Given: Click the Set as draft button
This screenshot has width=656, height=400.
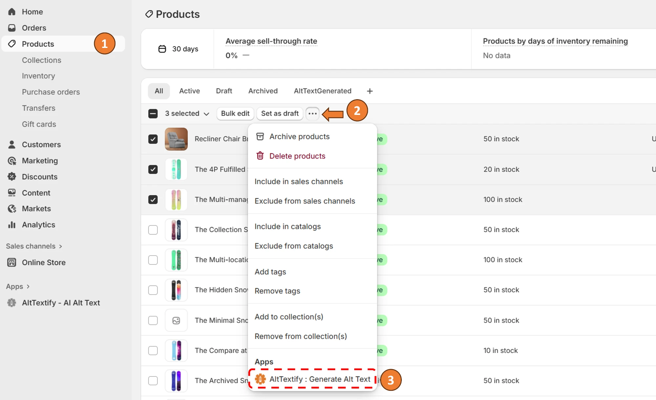Looking at the screenshot, I should point(279,114).
